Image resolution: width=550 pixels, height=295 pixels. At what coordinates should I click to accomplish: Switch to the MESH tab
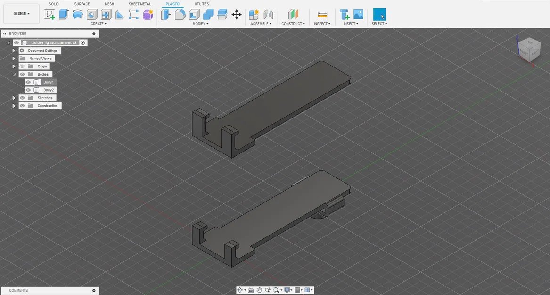(x=109, y=4)
